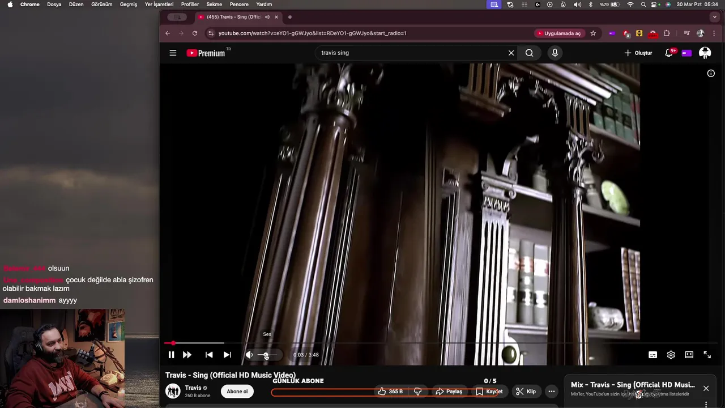
Task: Open the Görünüm menu
Action: [102, 4]
